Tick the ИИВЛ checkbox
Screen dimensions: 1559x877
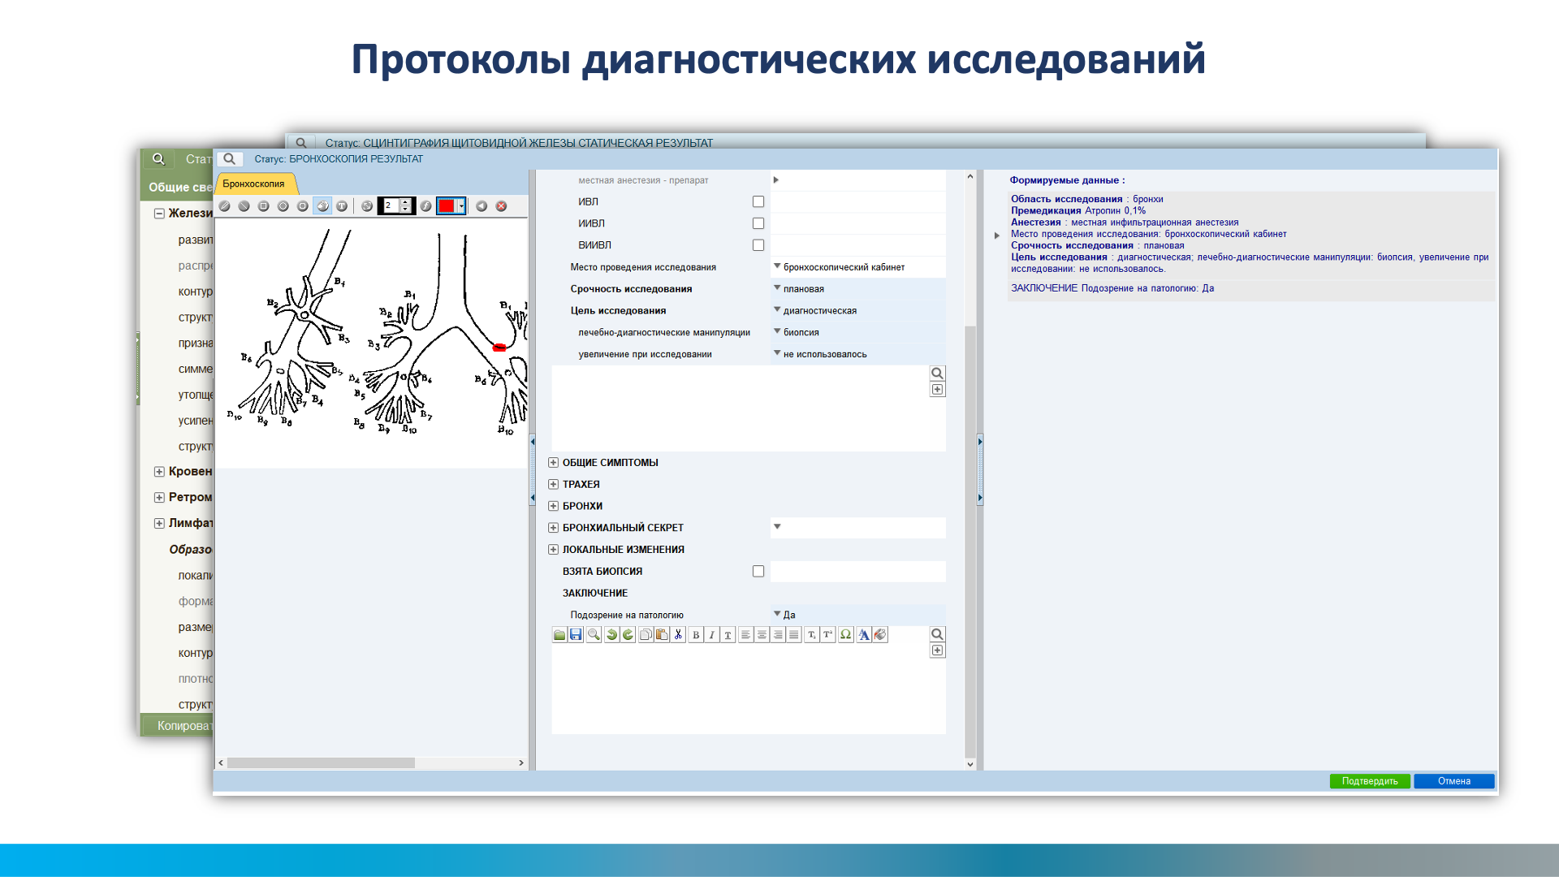click(x=758, y=223)
